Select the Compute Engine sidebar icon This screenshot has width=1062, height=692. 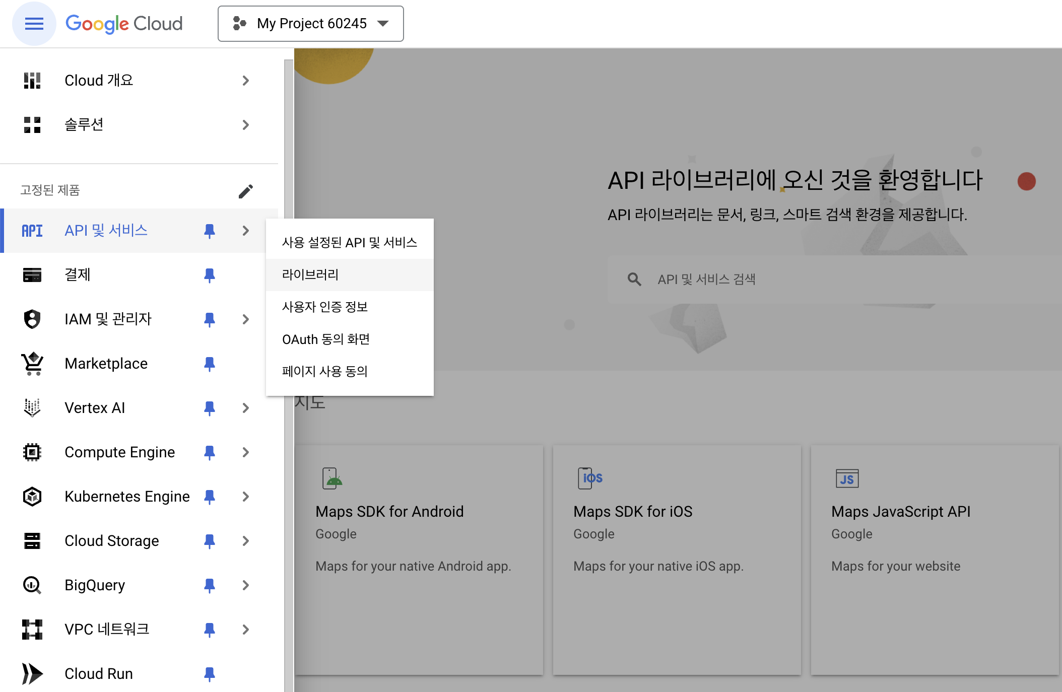32,452
